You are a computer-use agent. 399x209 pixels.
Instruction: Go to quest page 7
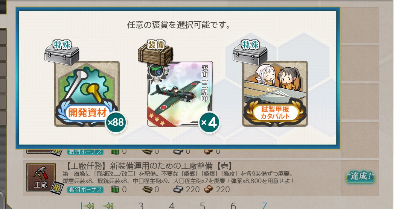pyautogui.click(x=264, y=206)
